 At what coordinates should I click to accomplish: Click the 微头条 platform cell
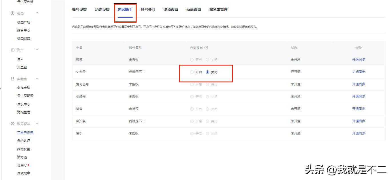[81, 121]
